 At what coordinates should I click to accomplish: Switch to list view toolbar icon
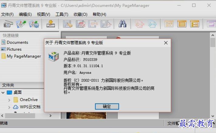coord(182,24)
